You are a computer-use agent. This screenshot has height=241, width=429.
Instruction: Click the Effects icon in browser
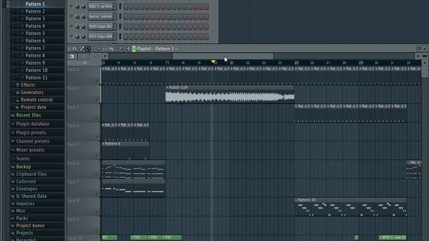(x=17, y=85)
